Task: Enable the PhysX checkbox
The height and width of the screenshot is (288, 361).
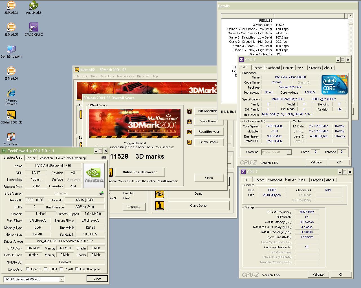Action: pyautogui.click(x=61, y=269)
